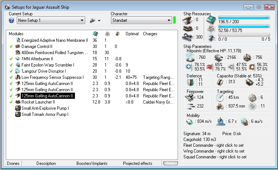The width and height of the screenshot is (278, 170).
Task: Toggle Faint Epsilon Warp Scrambler I checkmark
Action: (x=11, y=65)
